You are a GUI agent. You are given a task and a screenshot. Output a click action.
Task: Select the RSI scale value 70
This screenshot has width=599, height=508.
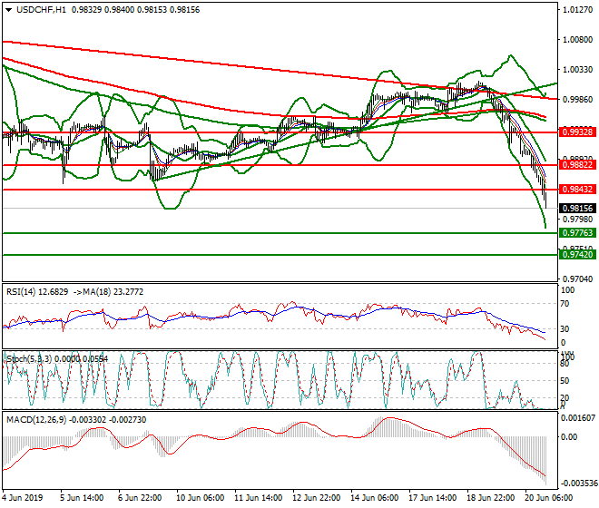click(x=565, y=304)
